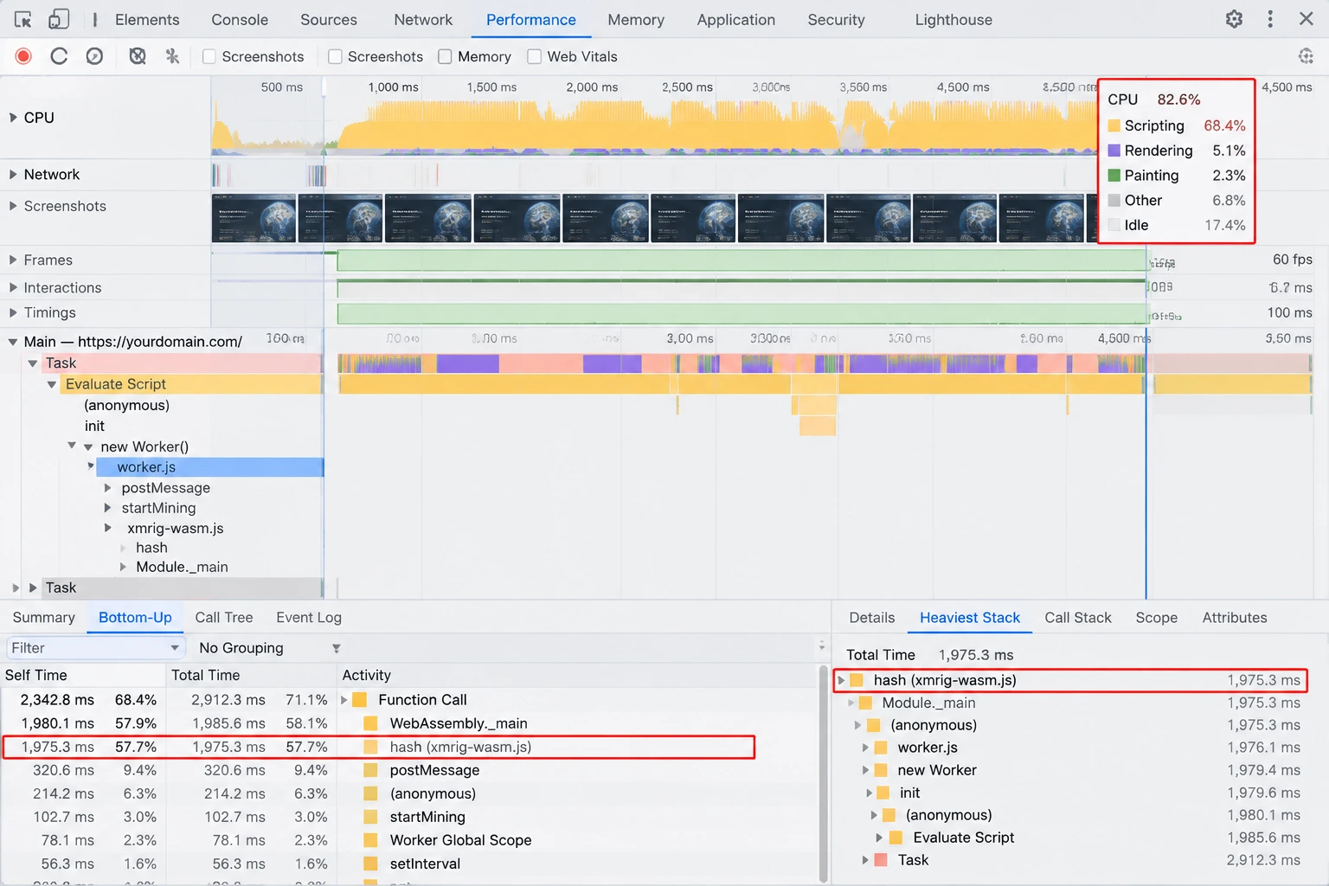Toggle the Memory checkbox
This screenshot has height=886, width=1329.
click(x=445, y=56)
